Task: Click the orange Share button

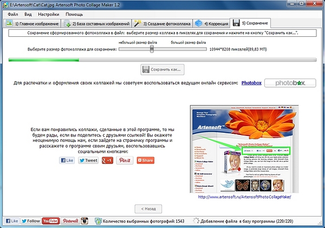Action: point(146,160)
